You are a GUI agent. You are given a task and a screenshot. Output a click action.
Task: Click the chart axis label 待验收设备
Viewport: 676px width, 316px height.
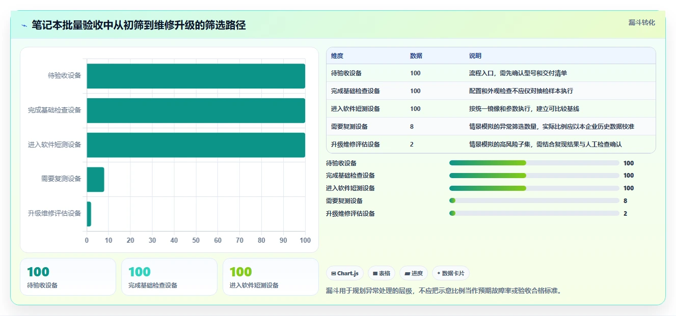point(65,76)
